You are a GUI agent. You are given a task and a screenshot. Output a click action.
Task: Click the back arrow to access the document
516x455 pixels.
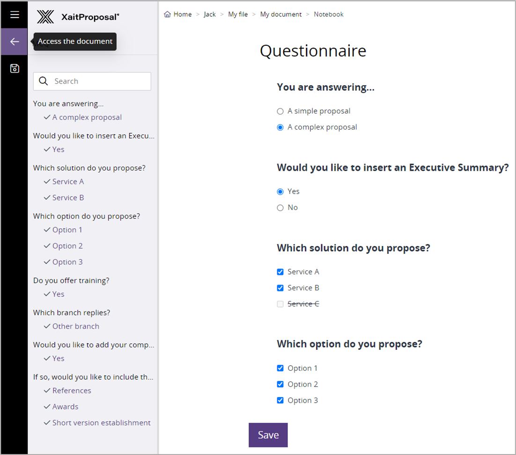[x=15, y=42]
